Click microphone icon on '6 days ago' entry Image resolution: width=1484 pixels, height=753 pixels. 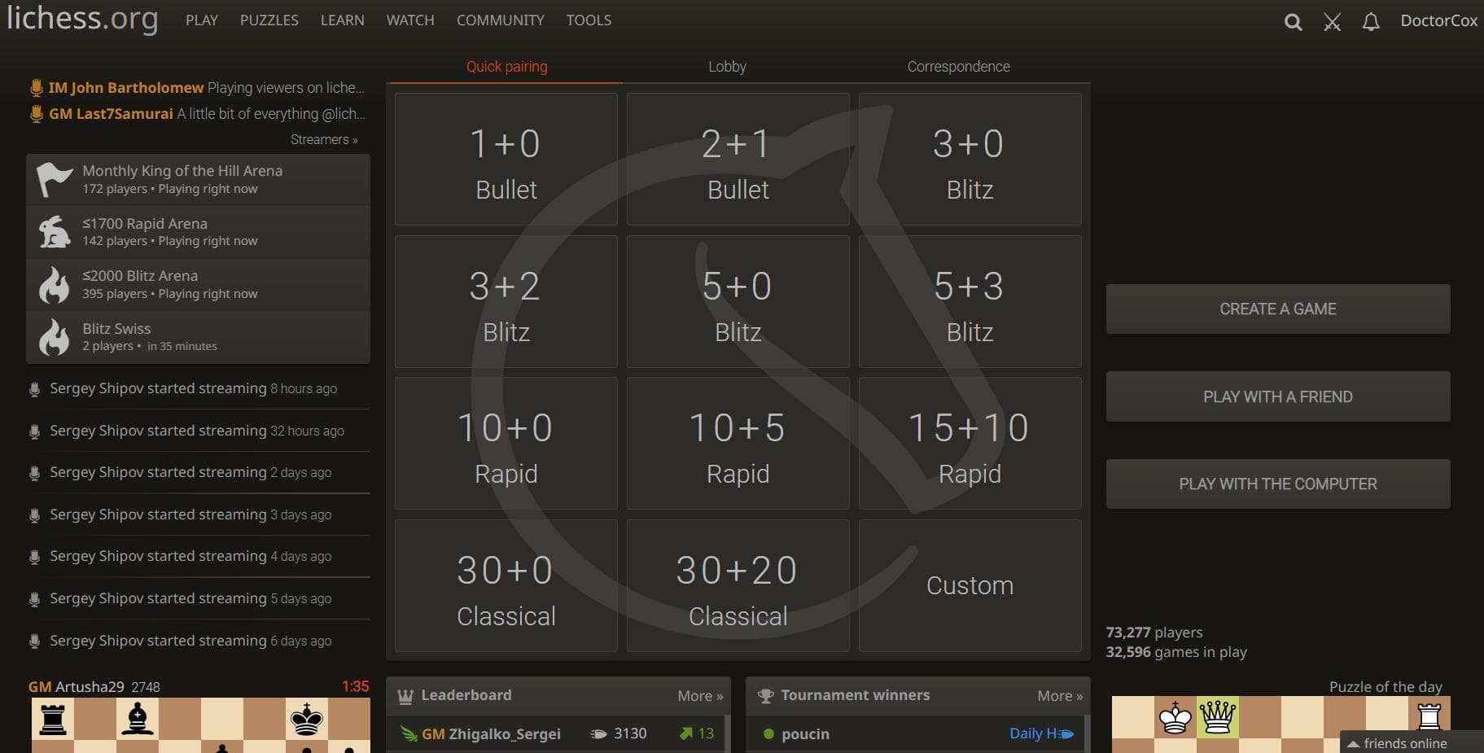coord(34,641)
